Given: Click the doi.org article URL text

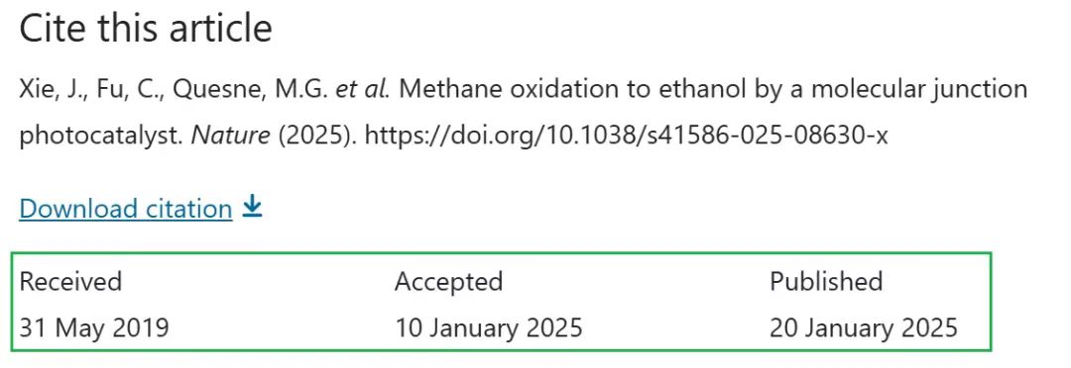Looking at the screenshot, I should (x=627, y=135).
